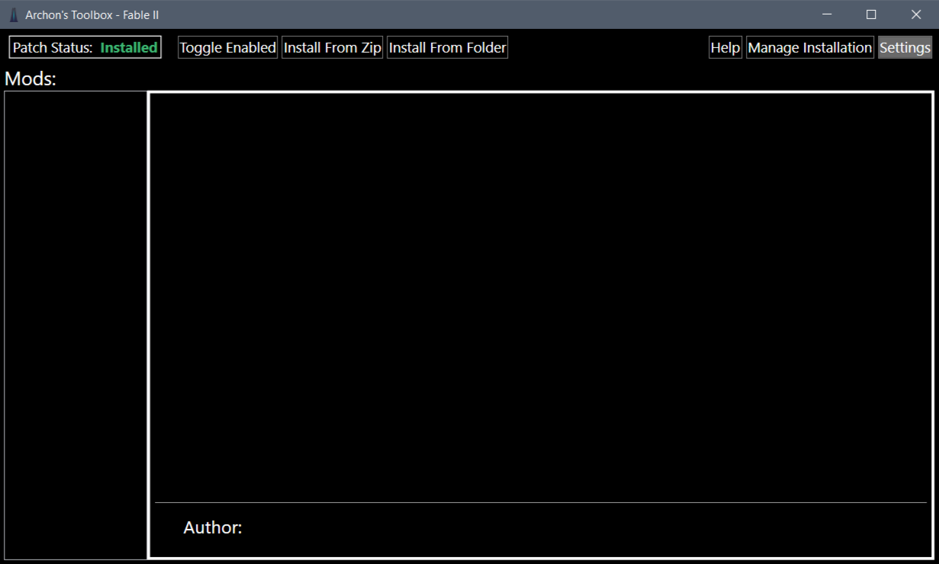Open Manage Installation
939x564 pixels.
click(x=809, y=47)
